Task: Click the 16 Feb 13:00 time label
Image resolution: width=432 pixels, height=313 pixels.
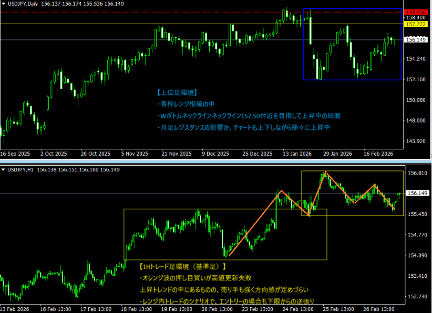Action: [55, 309]
